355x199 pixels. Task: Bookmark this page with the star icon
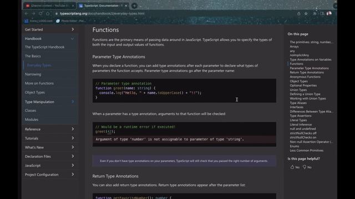(x=306, y=14)
